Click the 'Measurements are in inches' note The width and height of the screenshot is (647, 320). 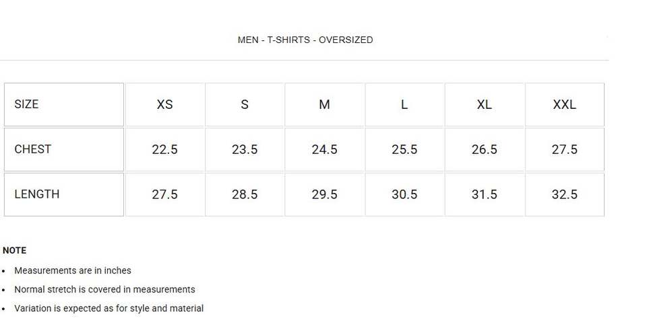click(73, 270)
